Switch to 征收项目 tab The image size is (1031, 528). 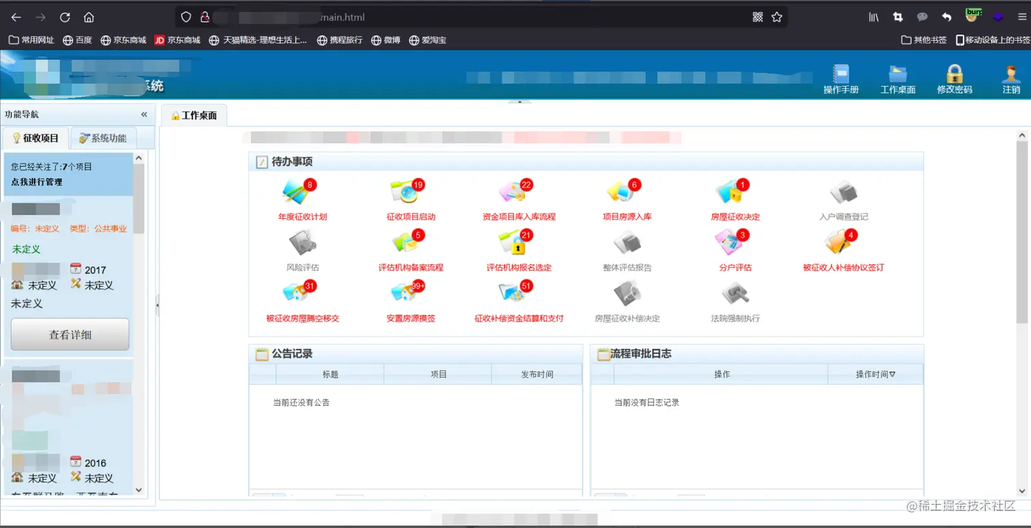[x=35, y=138]
